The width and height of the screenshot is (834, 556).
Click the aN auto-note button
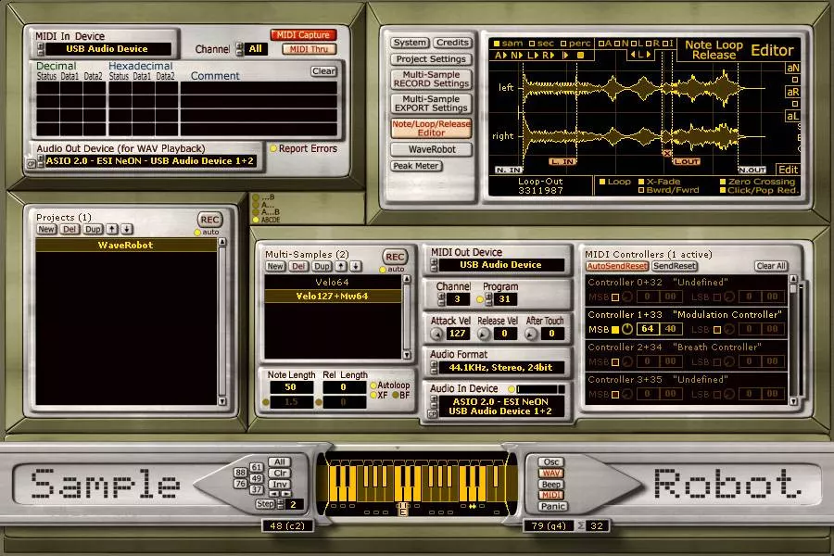[792, 68]
